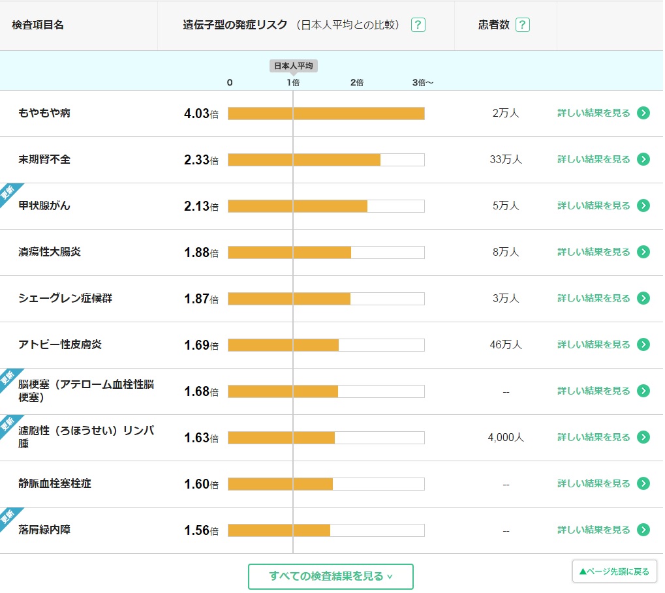
Task: Select the disease name 甲状腺がん
Action: coord(44,206)
